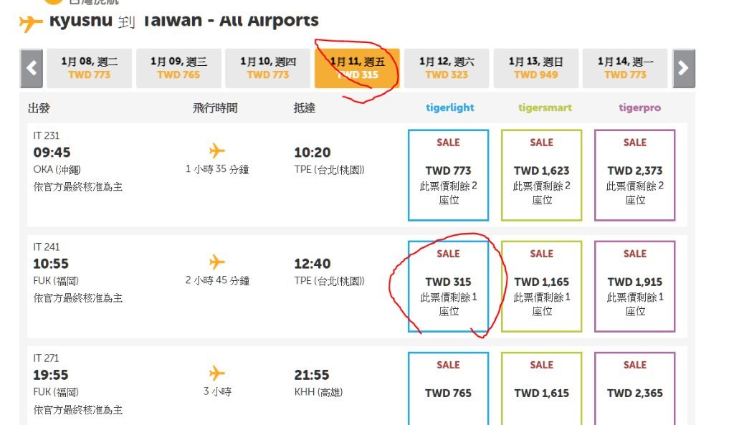Click the plane icon for flight IT 241
Viewport: 734px width, 425px height.
pyautogui.click(x=216, y=262)
